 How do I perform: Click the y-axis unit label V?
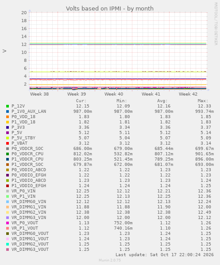(4, 51)
